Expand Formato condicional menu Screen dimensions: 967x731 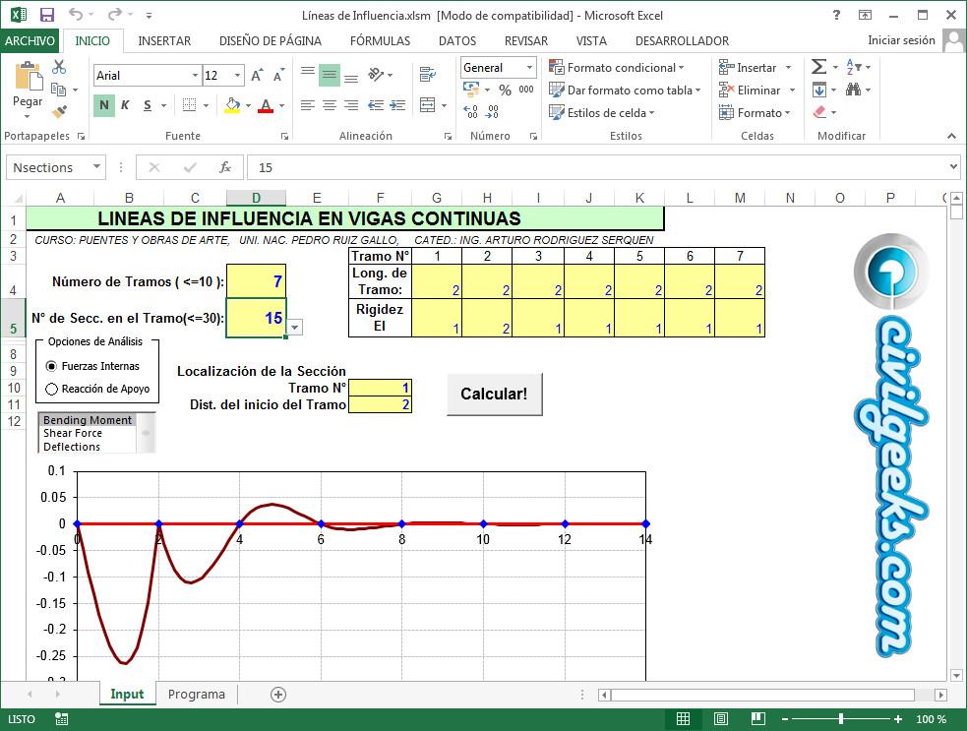(x=616, y=67)
